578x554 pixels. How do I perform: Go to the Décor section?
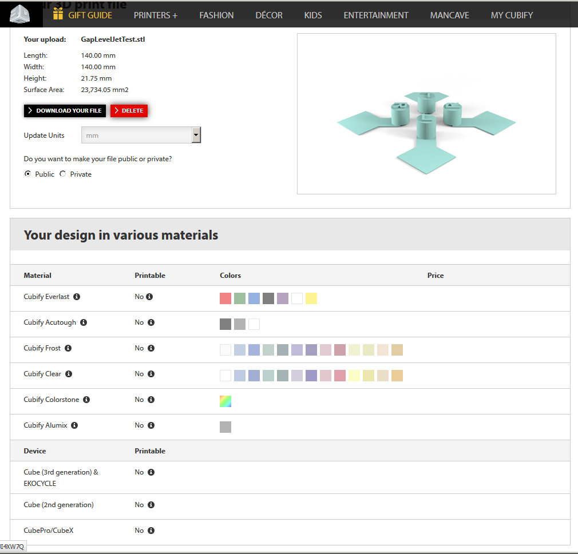(x=269, y=15)
